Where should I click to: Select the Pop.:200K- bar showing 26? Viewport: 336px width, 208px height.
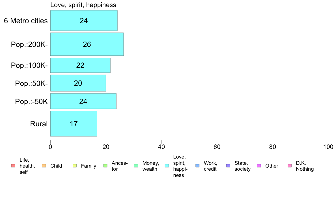87,44
